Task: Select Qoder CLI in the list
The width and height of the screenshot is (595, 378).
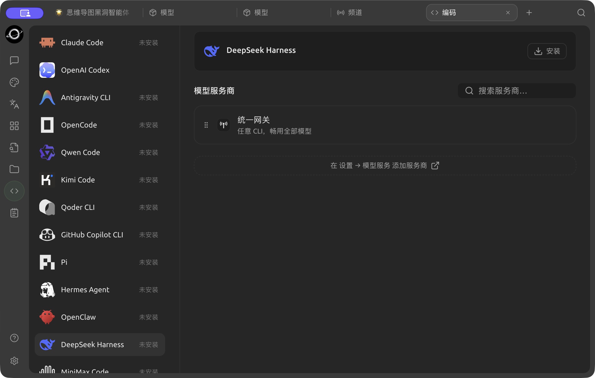Action: click(100, 207)
